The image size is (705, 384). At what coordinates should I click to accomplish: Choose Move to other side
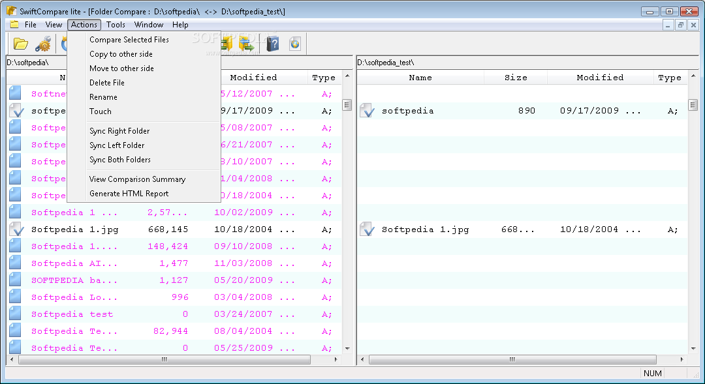point(144,68)
